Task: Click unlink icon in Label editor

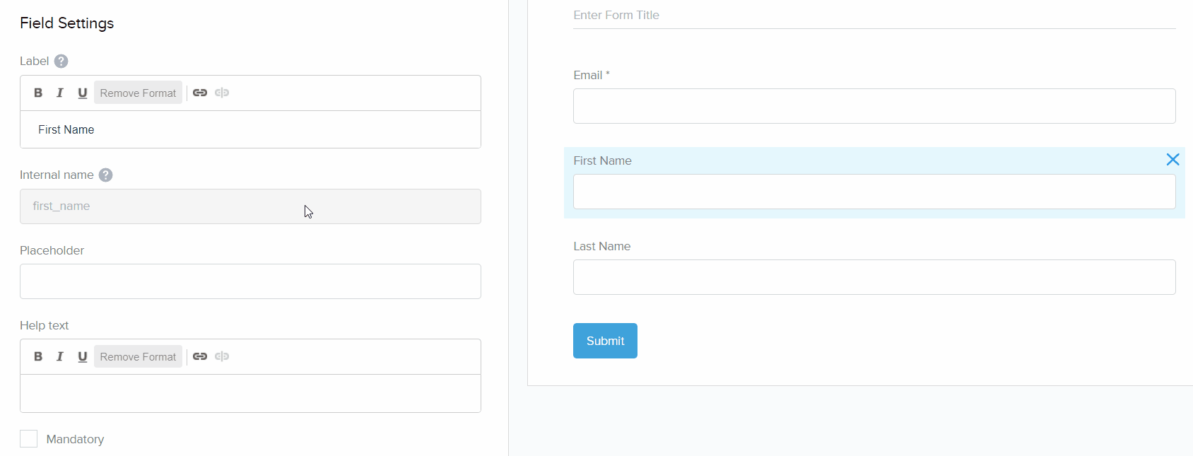Action: 222,93
